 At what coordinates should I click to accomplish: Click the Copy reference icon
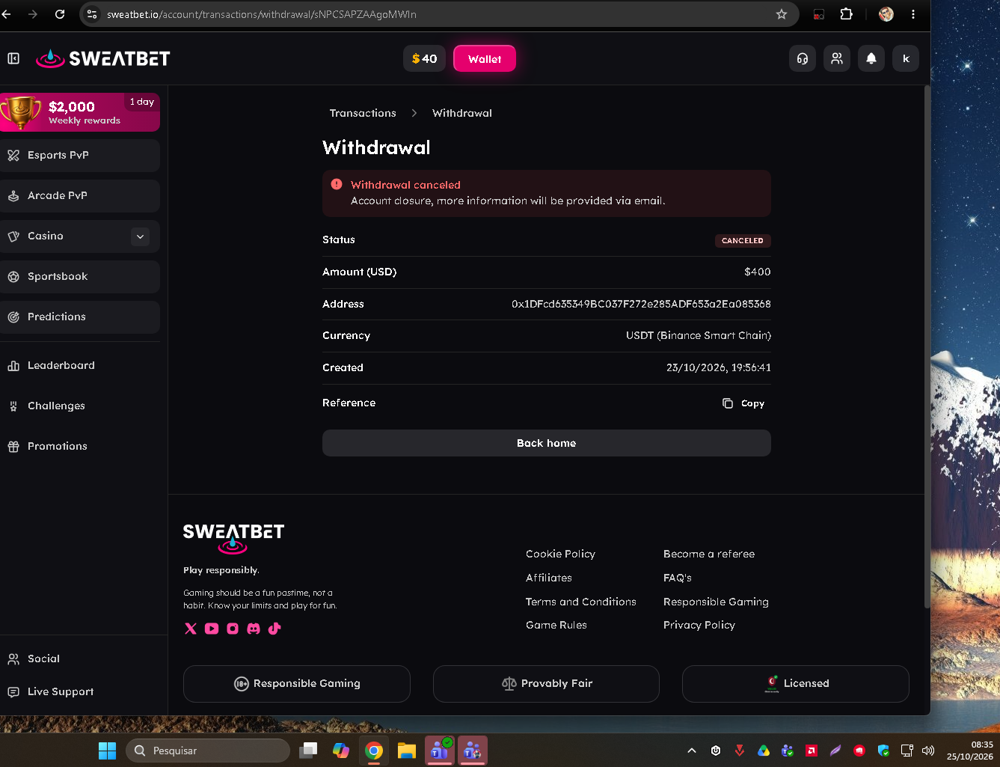click(x=728, y=403)
